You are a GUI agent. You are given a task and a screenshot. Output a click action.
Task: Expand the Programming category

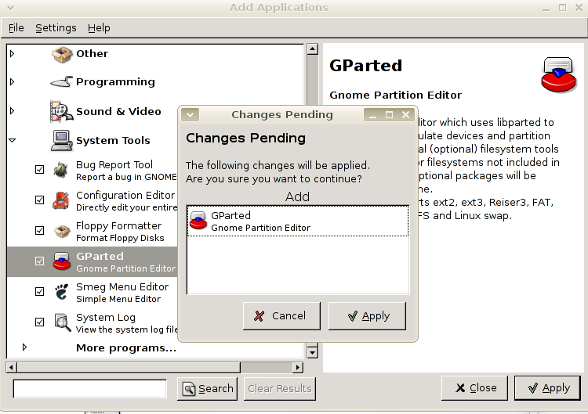12,81
